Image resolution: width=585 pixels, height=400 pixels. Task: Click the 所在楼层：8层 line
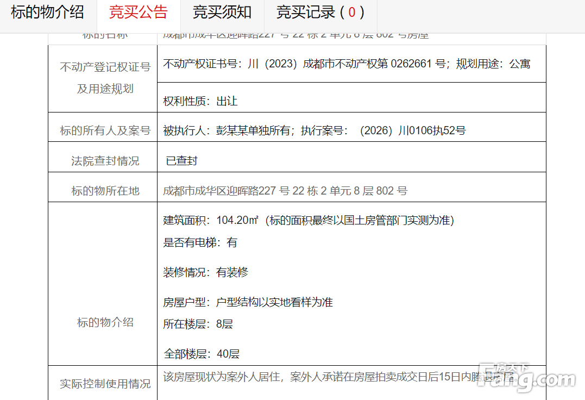click(198, 324)
